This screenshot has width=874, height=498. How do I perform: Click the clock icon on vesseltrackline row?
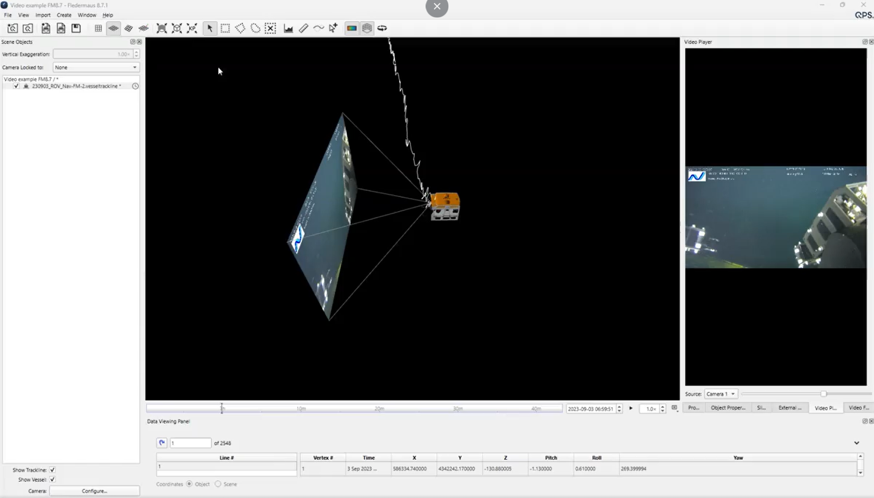135,86
